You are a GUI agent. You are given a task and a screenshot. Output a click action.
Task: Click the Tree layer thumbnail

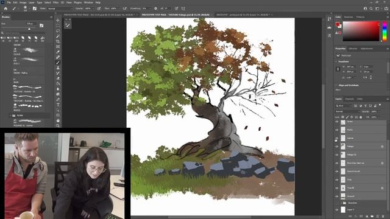click(x=343, y=179)
